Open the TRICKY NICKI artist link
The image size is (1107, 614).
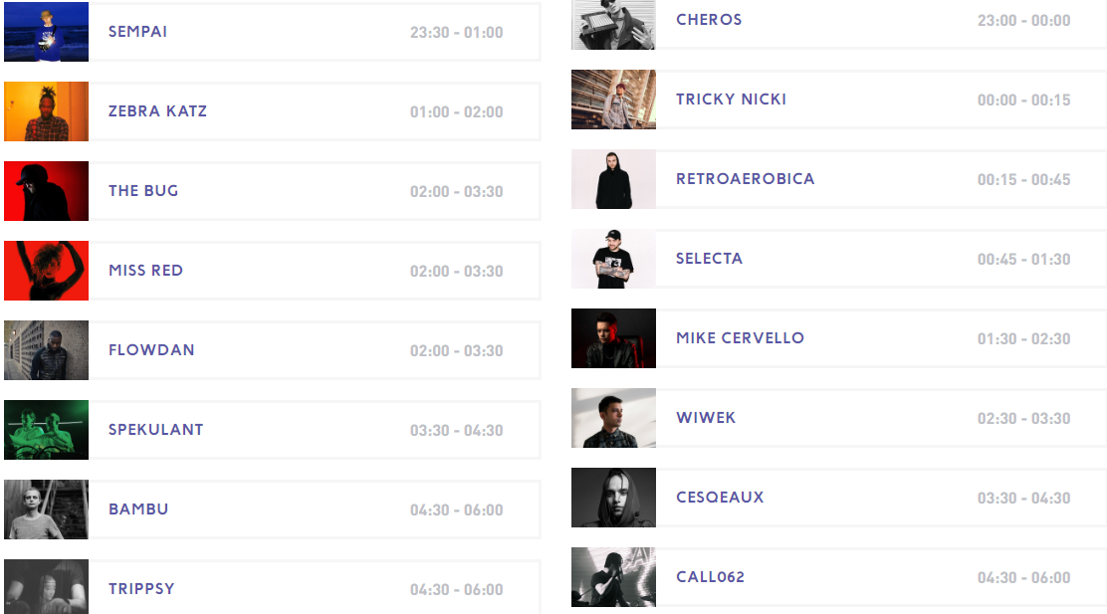click(731, 100)
